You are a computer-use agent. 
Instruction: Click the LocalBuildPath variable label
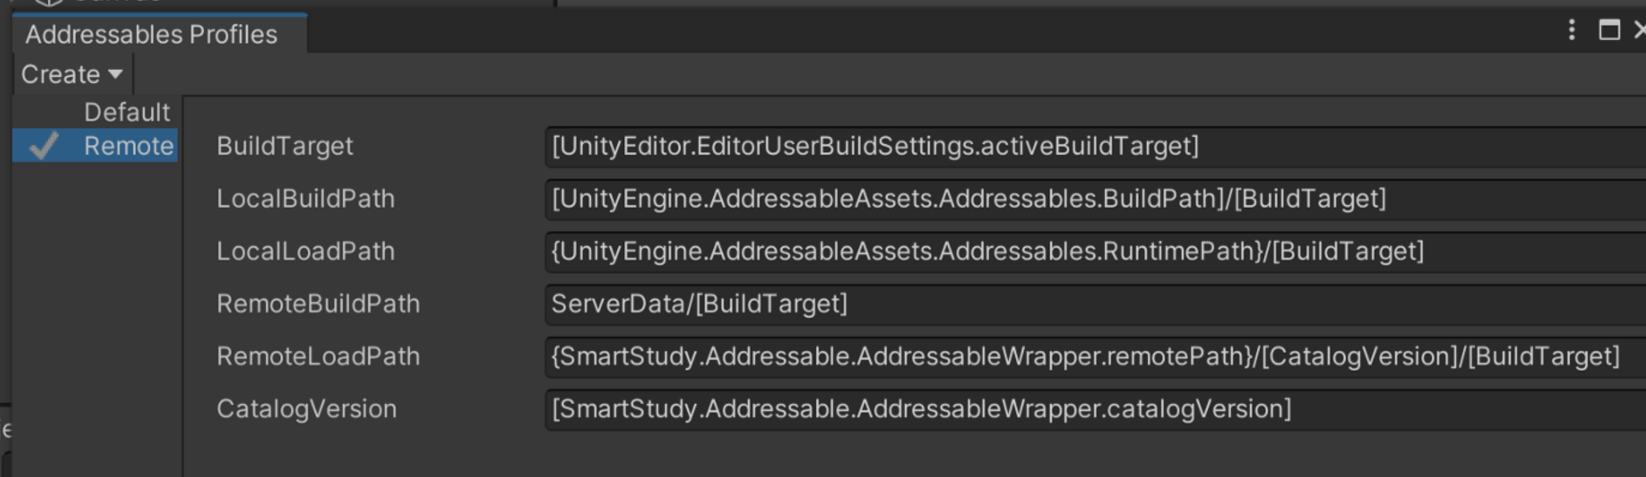[306, 198]
